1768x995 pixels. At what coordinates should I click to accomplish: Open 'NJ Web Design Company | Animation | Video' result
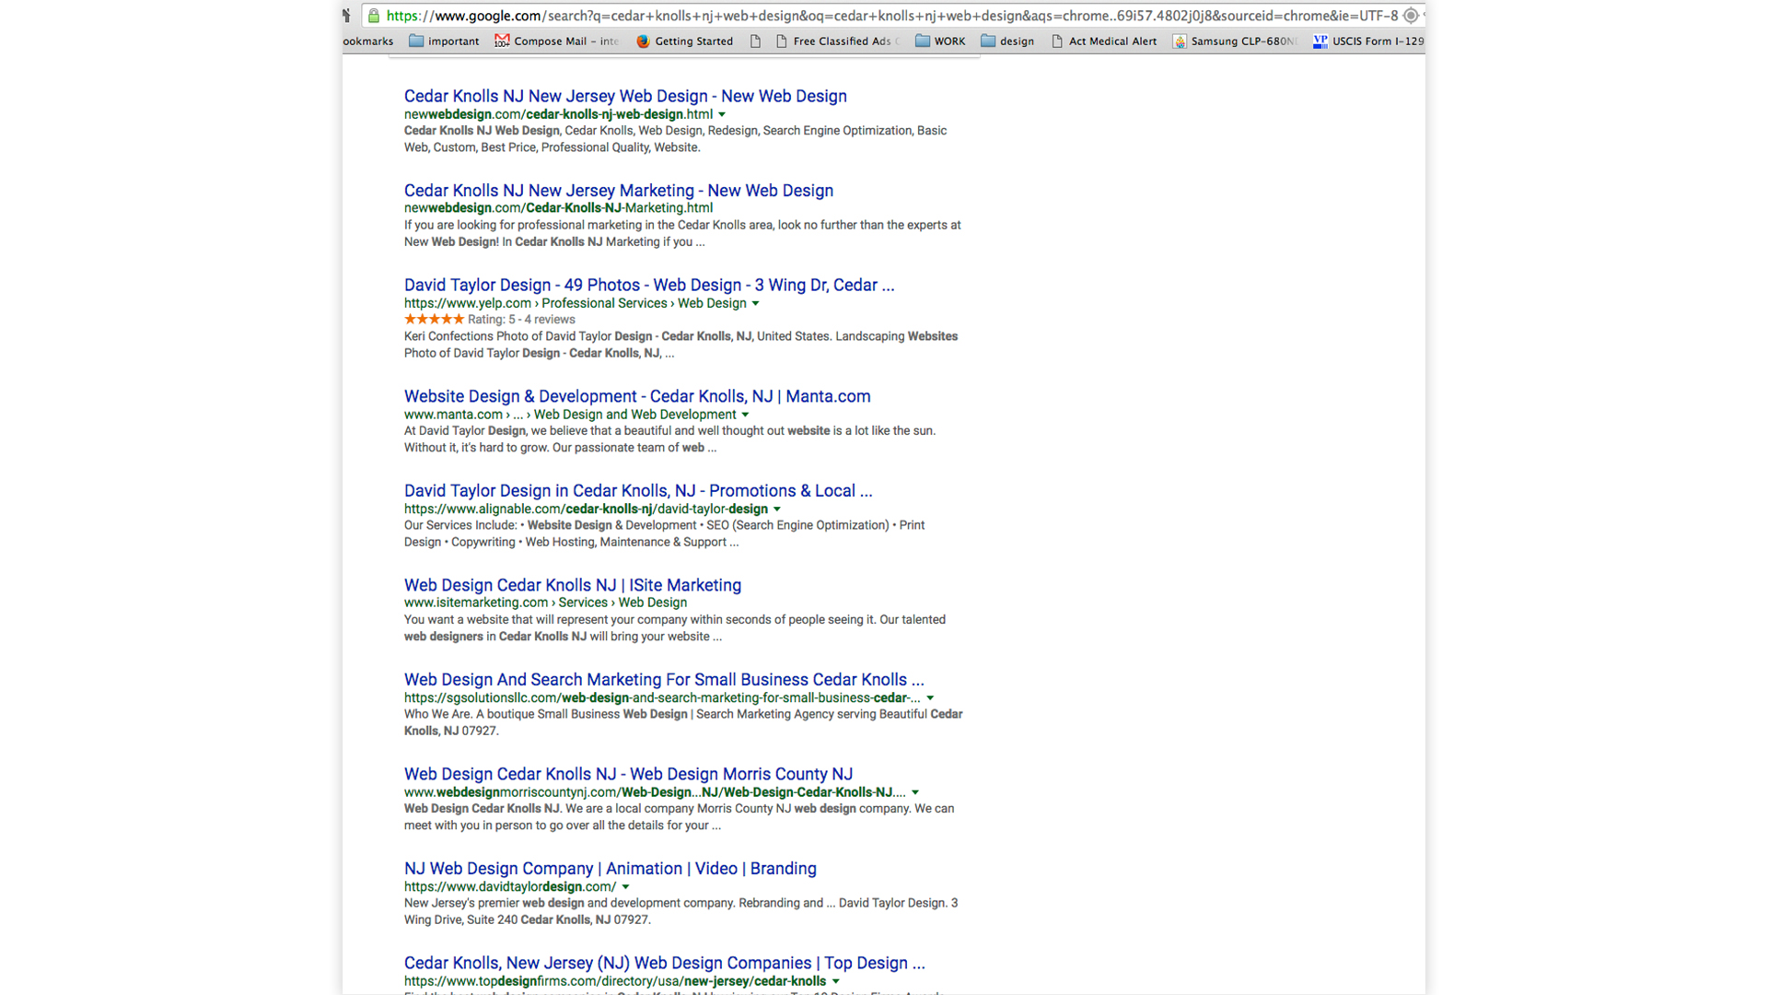point(611,869)
